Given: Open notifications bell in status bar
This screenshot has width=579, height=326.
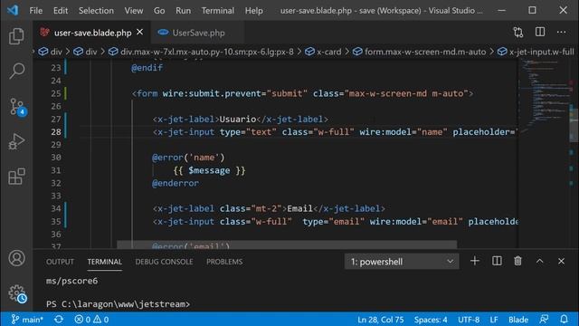Looking at the screenshot, I should point(564,320).
